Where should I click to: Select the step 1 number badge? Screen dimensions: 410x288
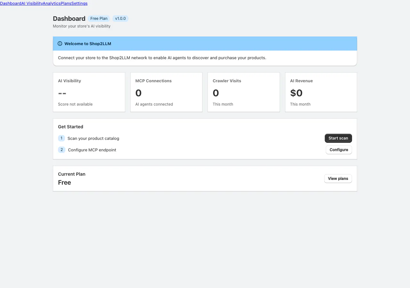[61, 138]
